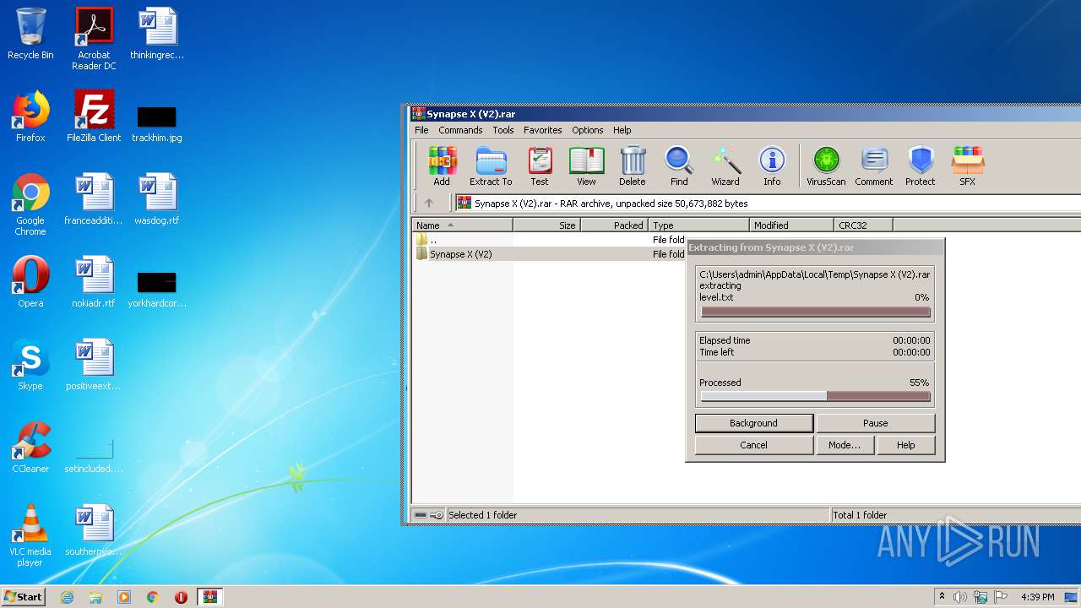The width and height of the screenshot is (1081, 608).
Task: Sort by the Size column header
Action: point(546,225)
